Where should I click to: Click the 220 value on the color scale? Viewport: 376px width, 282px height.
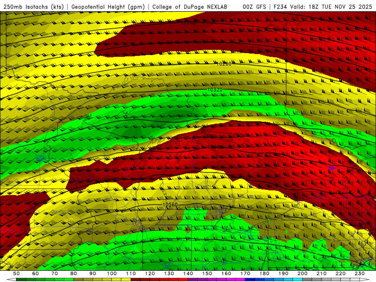341,274
